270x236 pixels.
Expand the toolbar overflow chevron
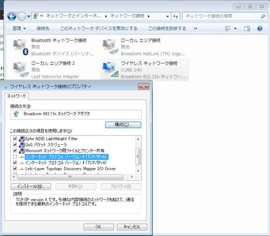[195, 29]
